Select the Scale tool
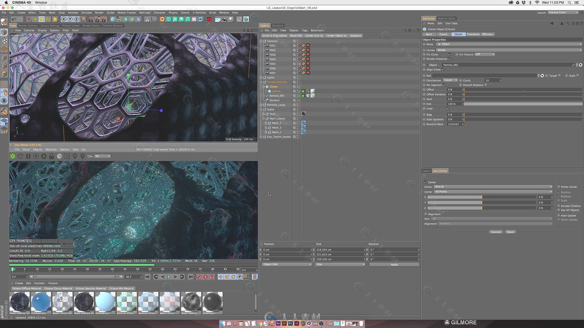The image size is (584, 328). point(42,19)
